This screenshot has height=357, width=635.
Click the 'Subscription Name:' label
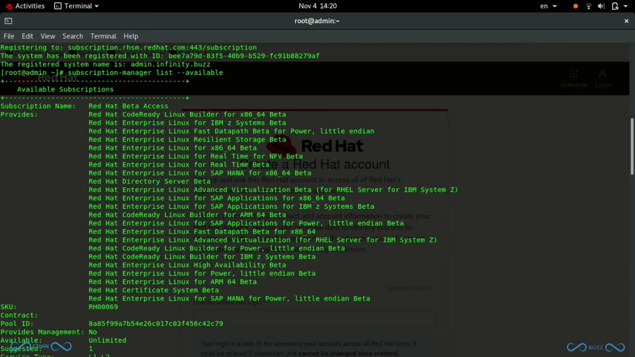click(38, 106)
